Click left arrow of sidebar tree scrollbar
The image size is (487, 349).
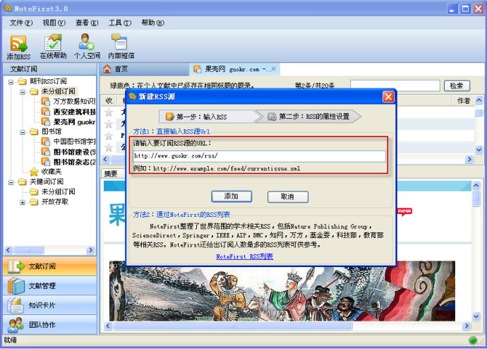[8, 250]
